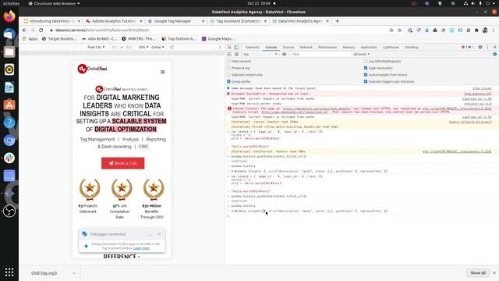Switch to the Network tab
The height and width of the screenshot is (281, 499).
[306, 47]
